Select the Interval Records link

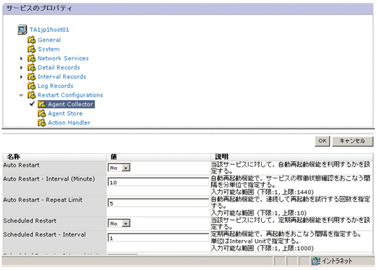(62, 77)
